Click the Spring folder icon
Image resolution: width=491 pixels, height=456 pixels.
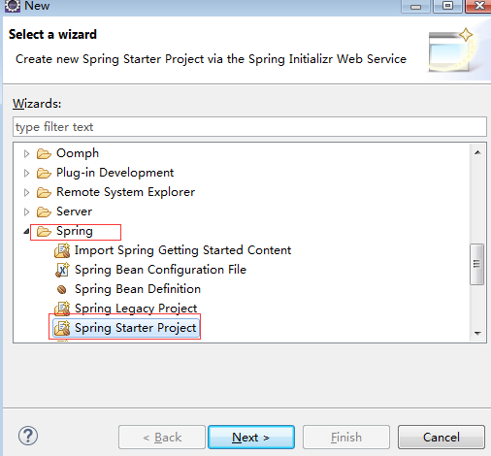(44, 231)
